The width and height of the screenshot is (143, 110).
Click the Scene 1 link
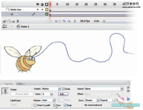click(x=25, y=27)
